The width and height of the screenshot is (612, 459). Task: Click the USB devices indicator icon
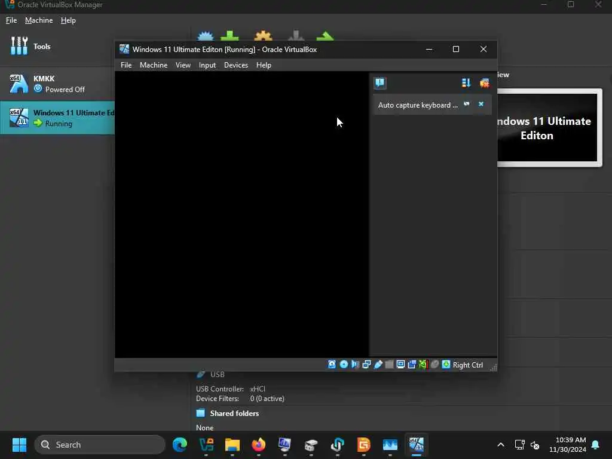[378, 365]
